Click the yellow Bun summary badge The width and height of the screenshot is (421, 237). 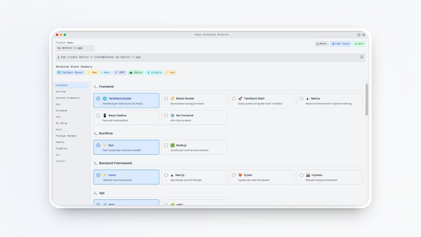coord(92,73)
